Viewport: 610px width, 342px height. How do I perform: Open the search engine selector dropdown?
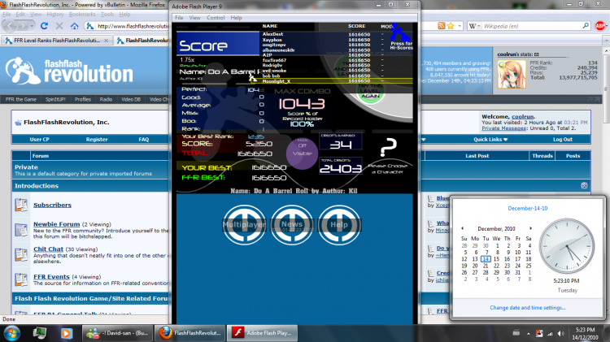click(x=475, y=26)
